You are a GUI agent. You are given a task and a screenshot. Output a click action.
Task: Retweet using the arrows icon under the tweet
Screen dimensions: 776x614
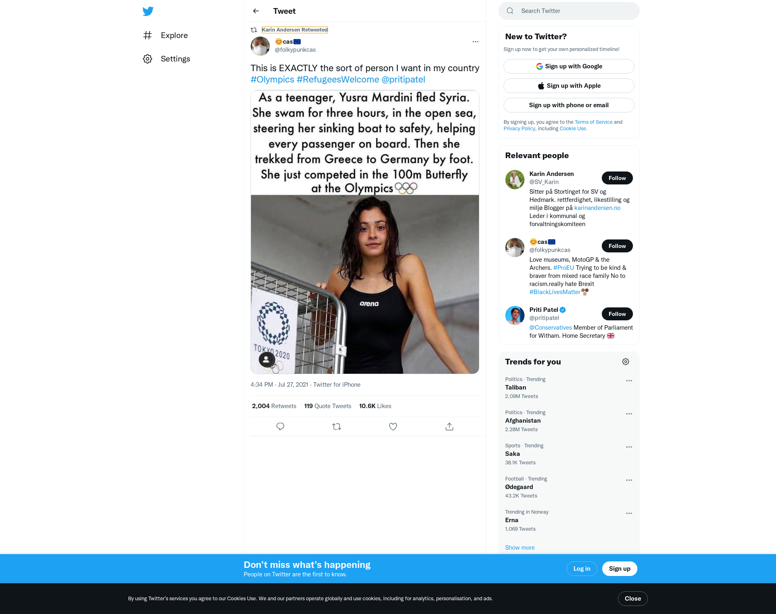[337, 426]
